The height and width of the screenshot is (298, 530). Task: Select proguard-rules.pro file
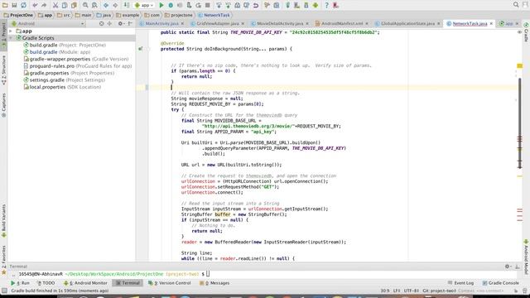tap(77, 66)
